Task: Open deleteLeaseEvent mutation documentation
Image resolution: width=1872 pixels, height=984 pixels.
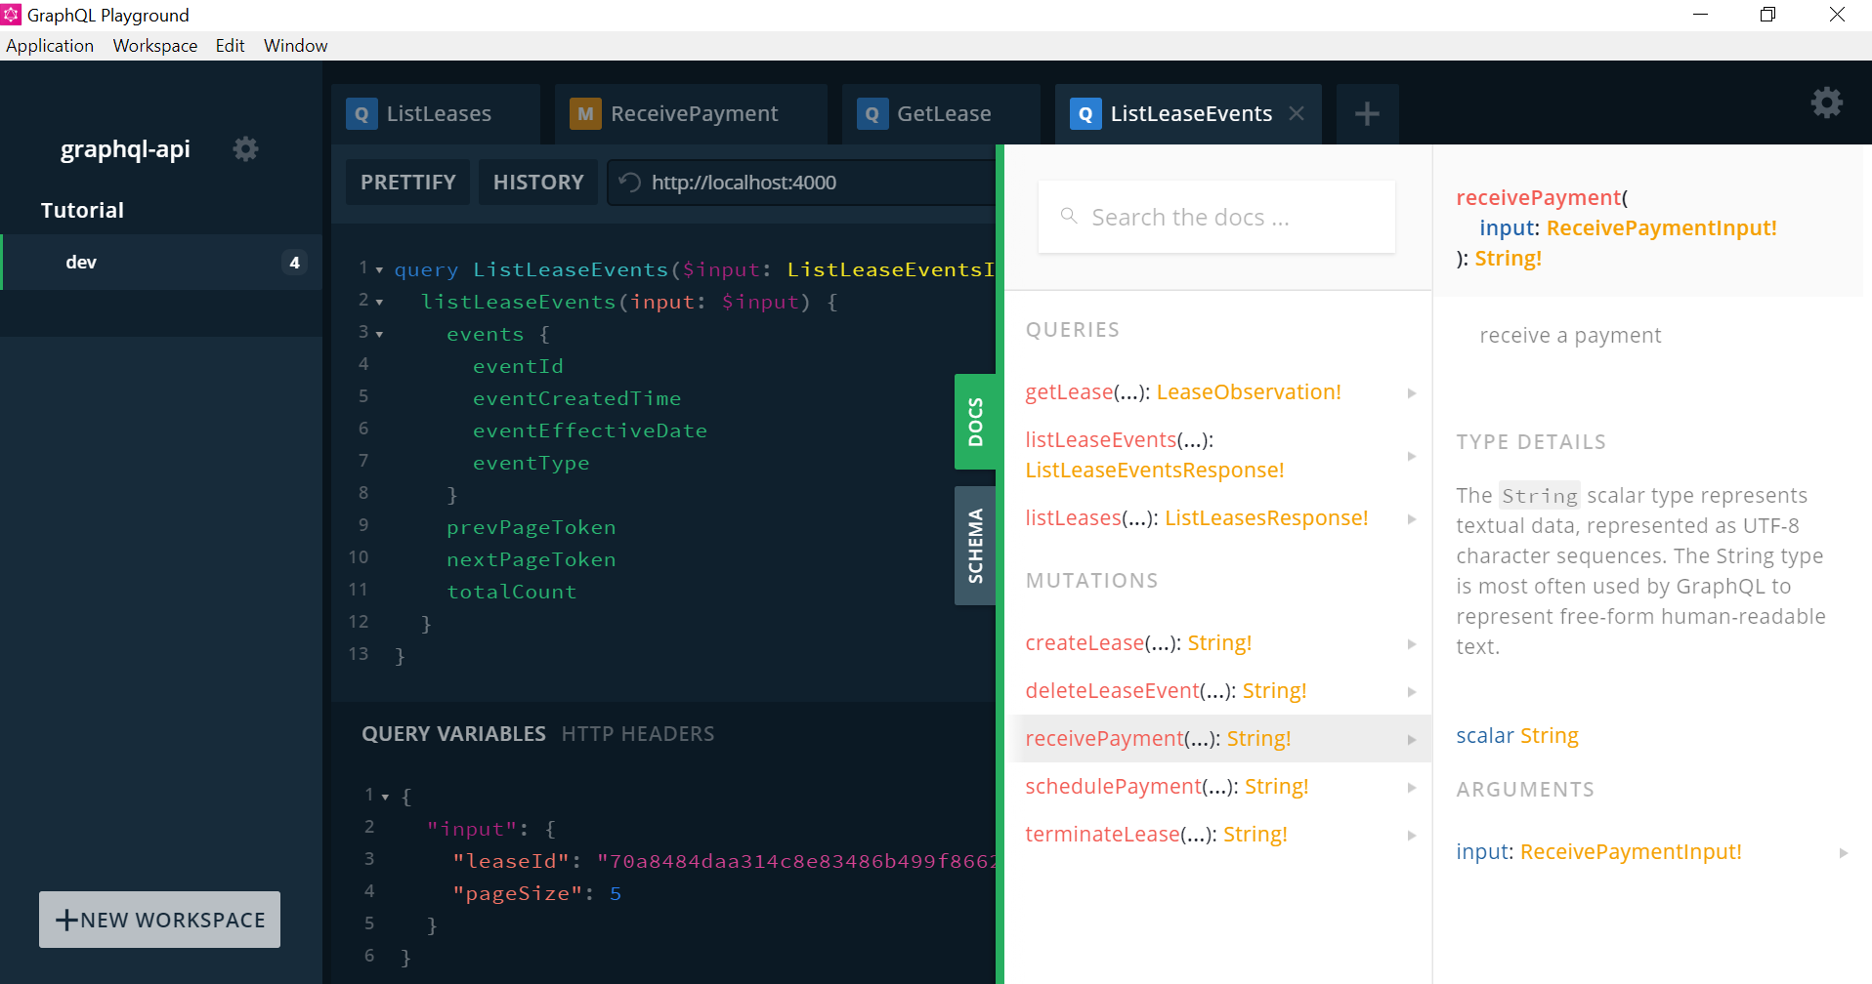Action: coord(1217,691)
